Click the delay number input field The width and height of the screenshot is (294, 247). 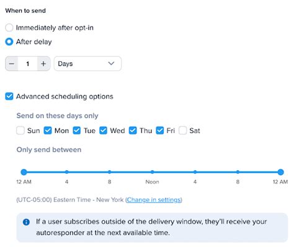28,64
